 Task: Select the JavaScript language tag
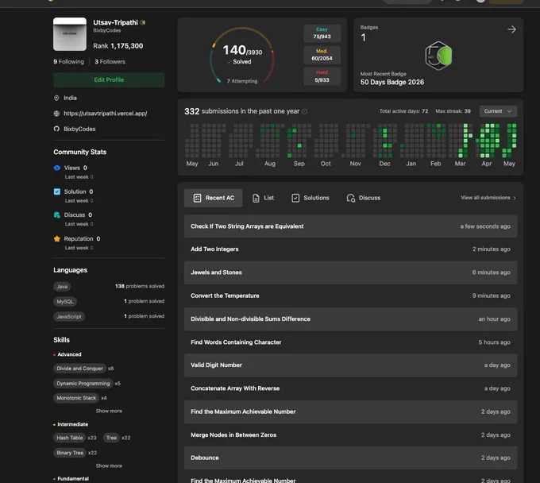69,317
